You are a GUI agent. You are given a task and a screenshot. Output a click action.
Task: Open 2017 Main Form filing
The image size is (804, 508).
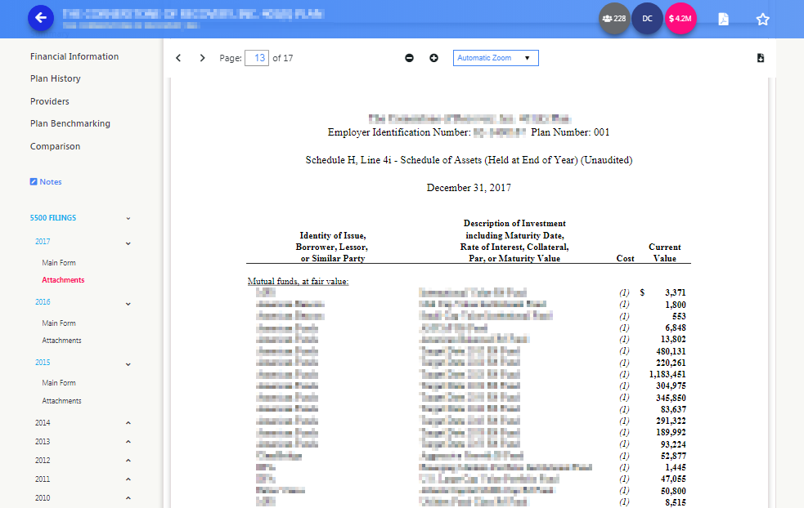[59, 263]
